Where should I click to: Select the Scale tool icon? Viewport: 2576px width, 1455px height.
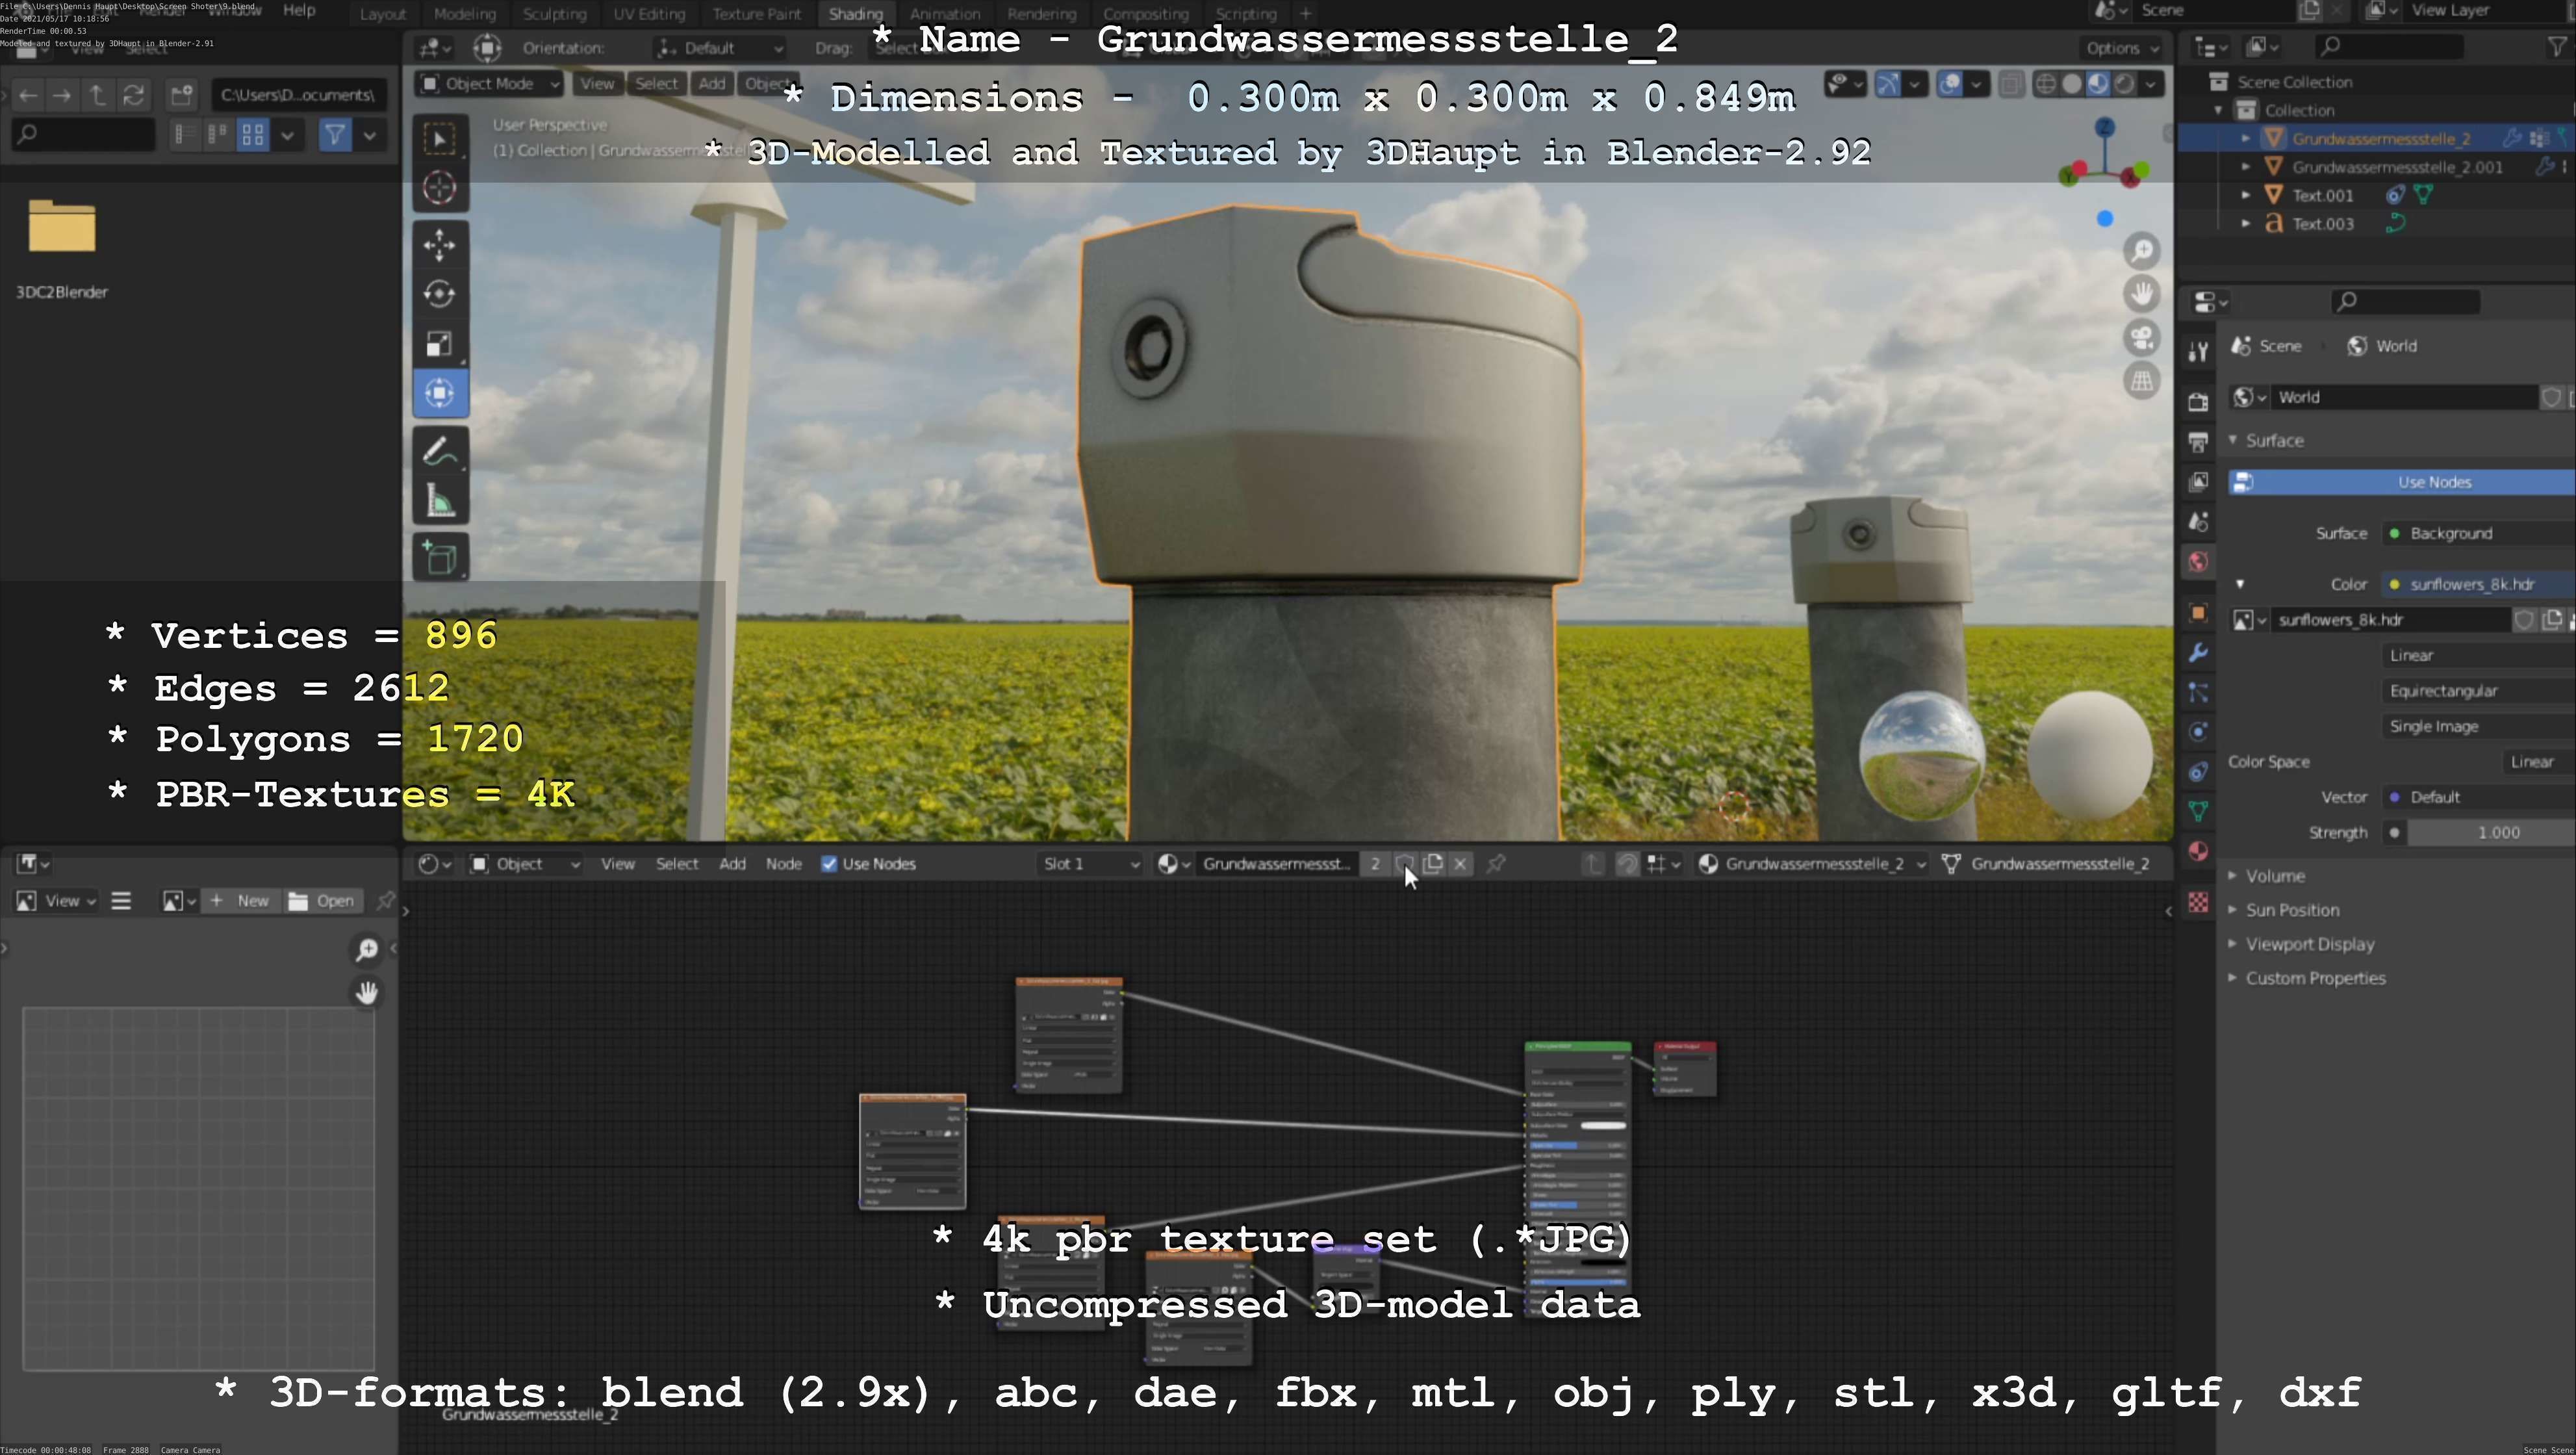tap(439, 344)
